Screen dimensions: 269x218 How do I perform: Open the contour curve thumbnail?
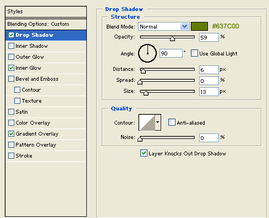(147, 122)
